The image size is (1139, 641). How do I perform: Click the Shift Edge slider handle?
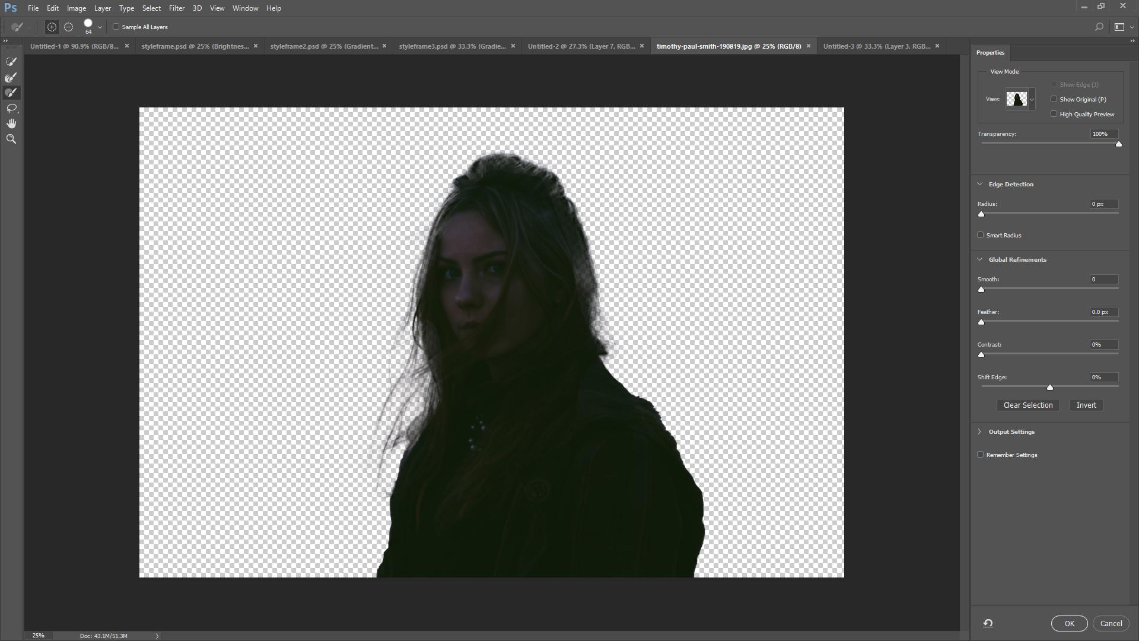tap(1050, 388)
